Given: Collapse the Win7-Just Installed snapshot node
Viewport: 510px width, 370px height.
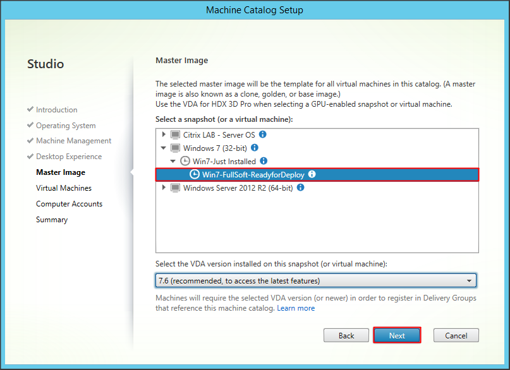Looking at the screenshot, I should pyautogui.click(x=174, y=161).
